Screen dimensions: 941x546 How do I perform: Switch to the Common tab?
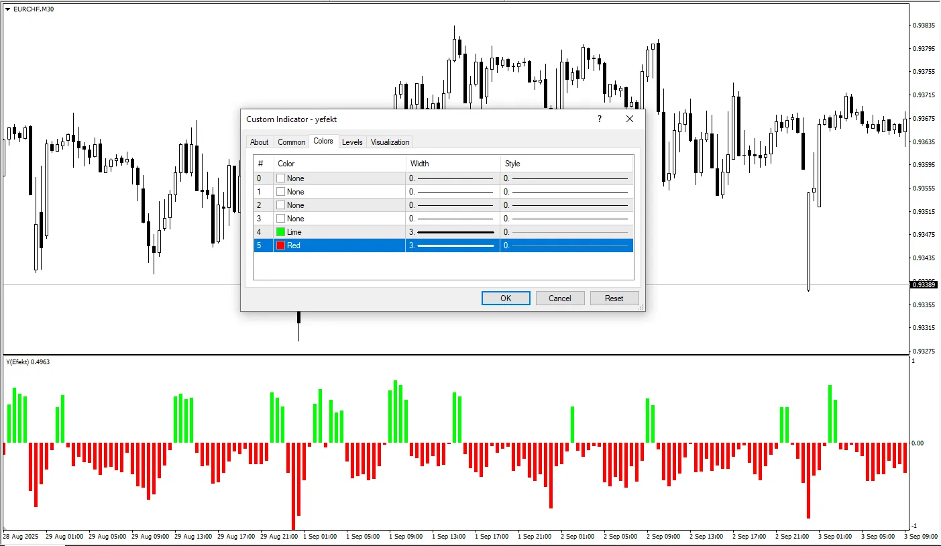point(292,142)
